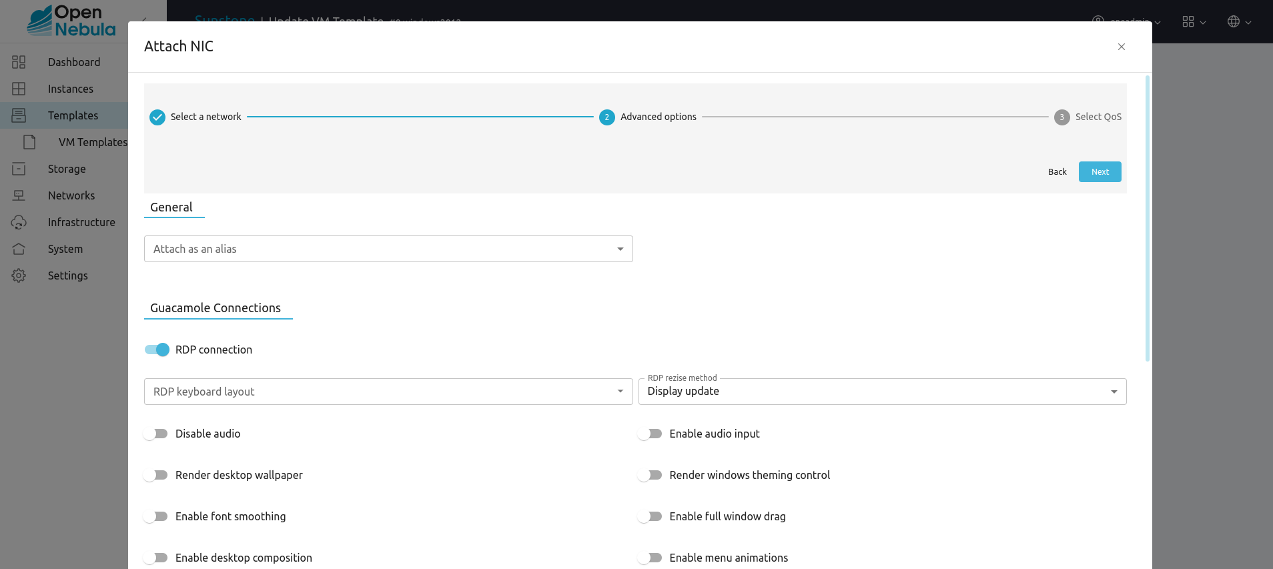Enable the Disable audio switch
The width and height of the screenshot is (1273, 569).
tap(156, 434)
